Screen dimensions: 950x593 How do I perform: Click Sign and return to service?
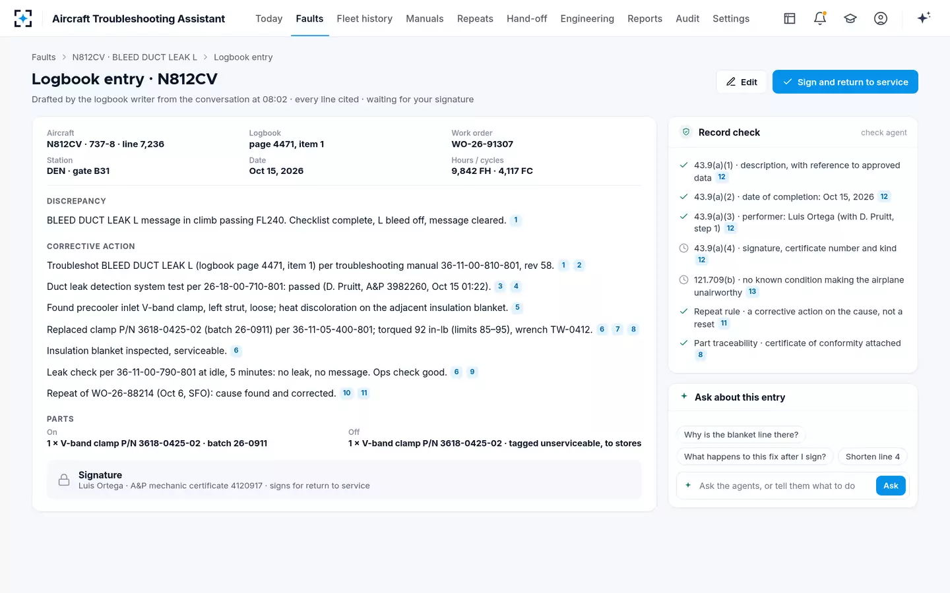(845, 82)
